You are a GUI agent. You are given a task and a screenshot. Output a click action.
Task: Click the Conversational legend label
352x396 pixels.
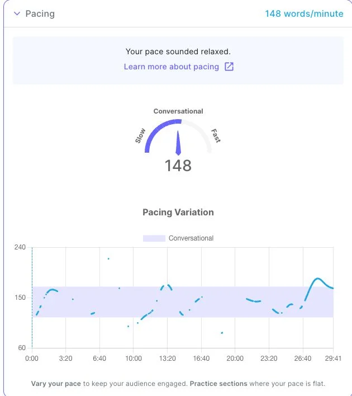point(191,238)
